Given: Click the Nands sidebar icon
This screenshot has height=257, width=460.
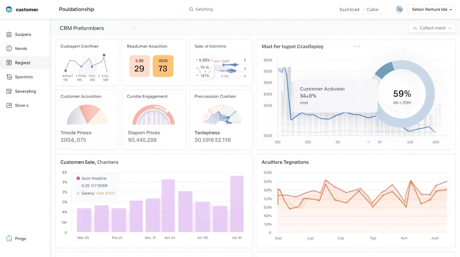Looking at the screenshot, I should tap(9, 48).
